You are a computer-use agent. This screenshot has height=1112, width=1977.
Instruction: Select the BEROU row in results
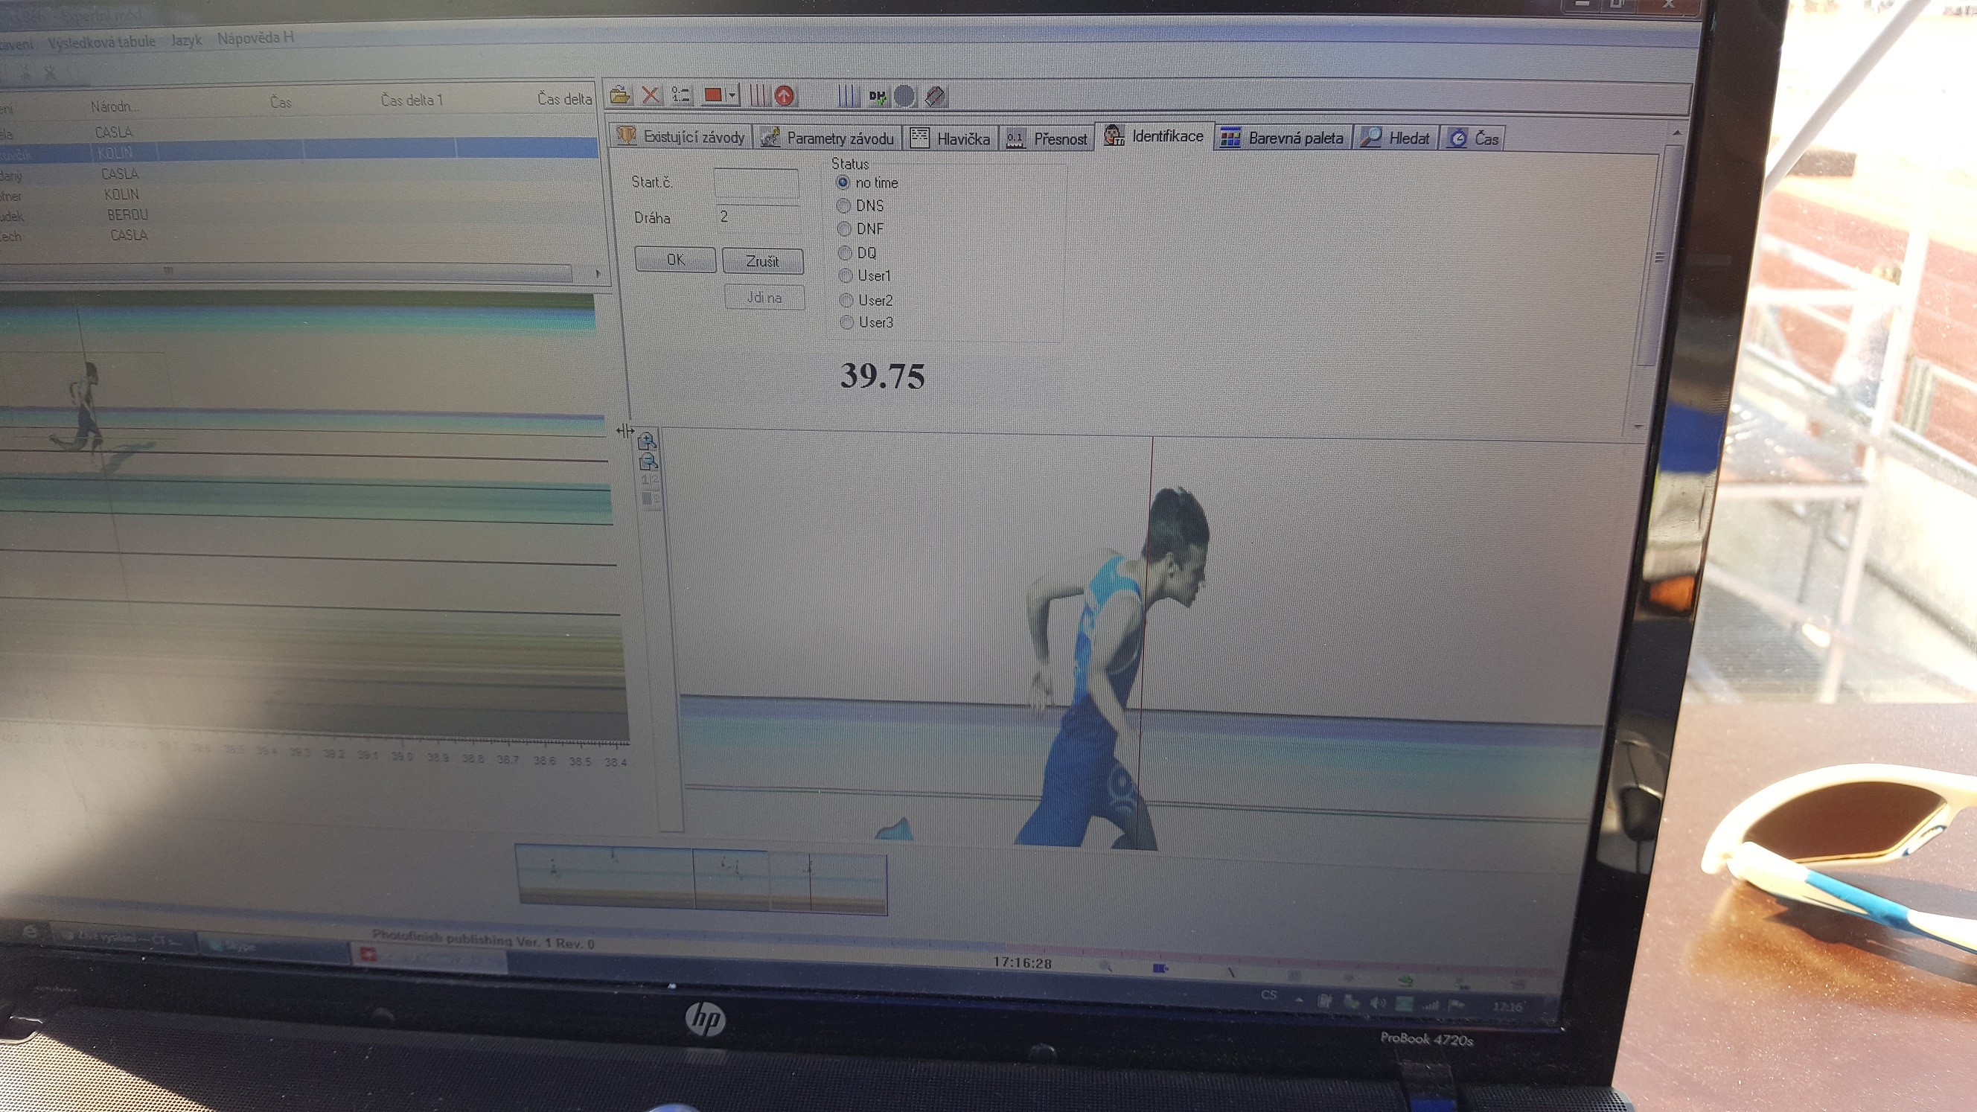click(x=298, y=215)
